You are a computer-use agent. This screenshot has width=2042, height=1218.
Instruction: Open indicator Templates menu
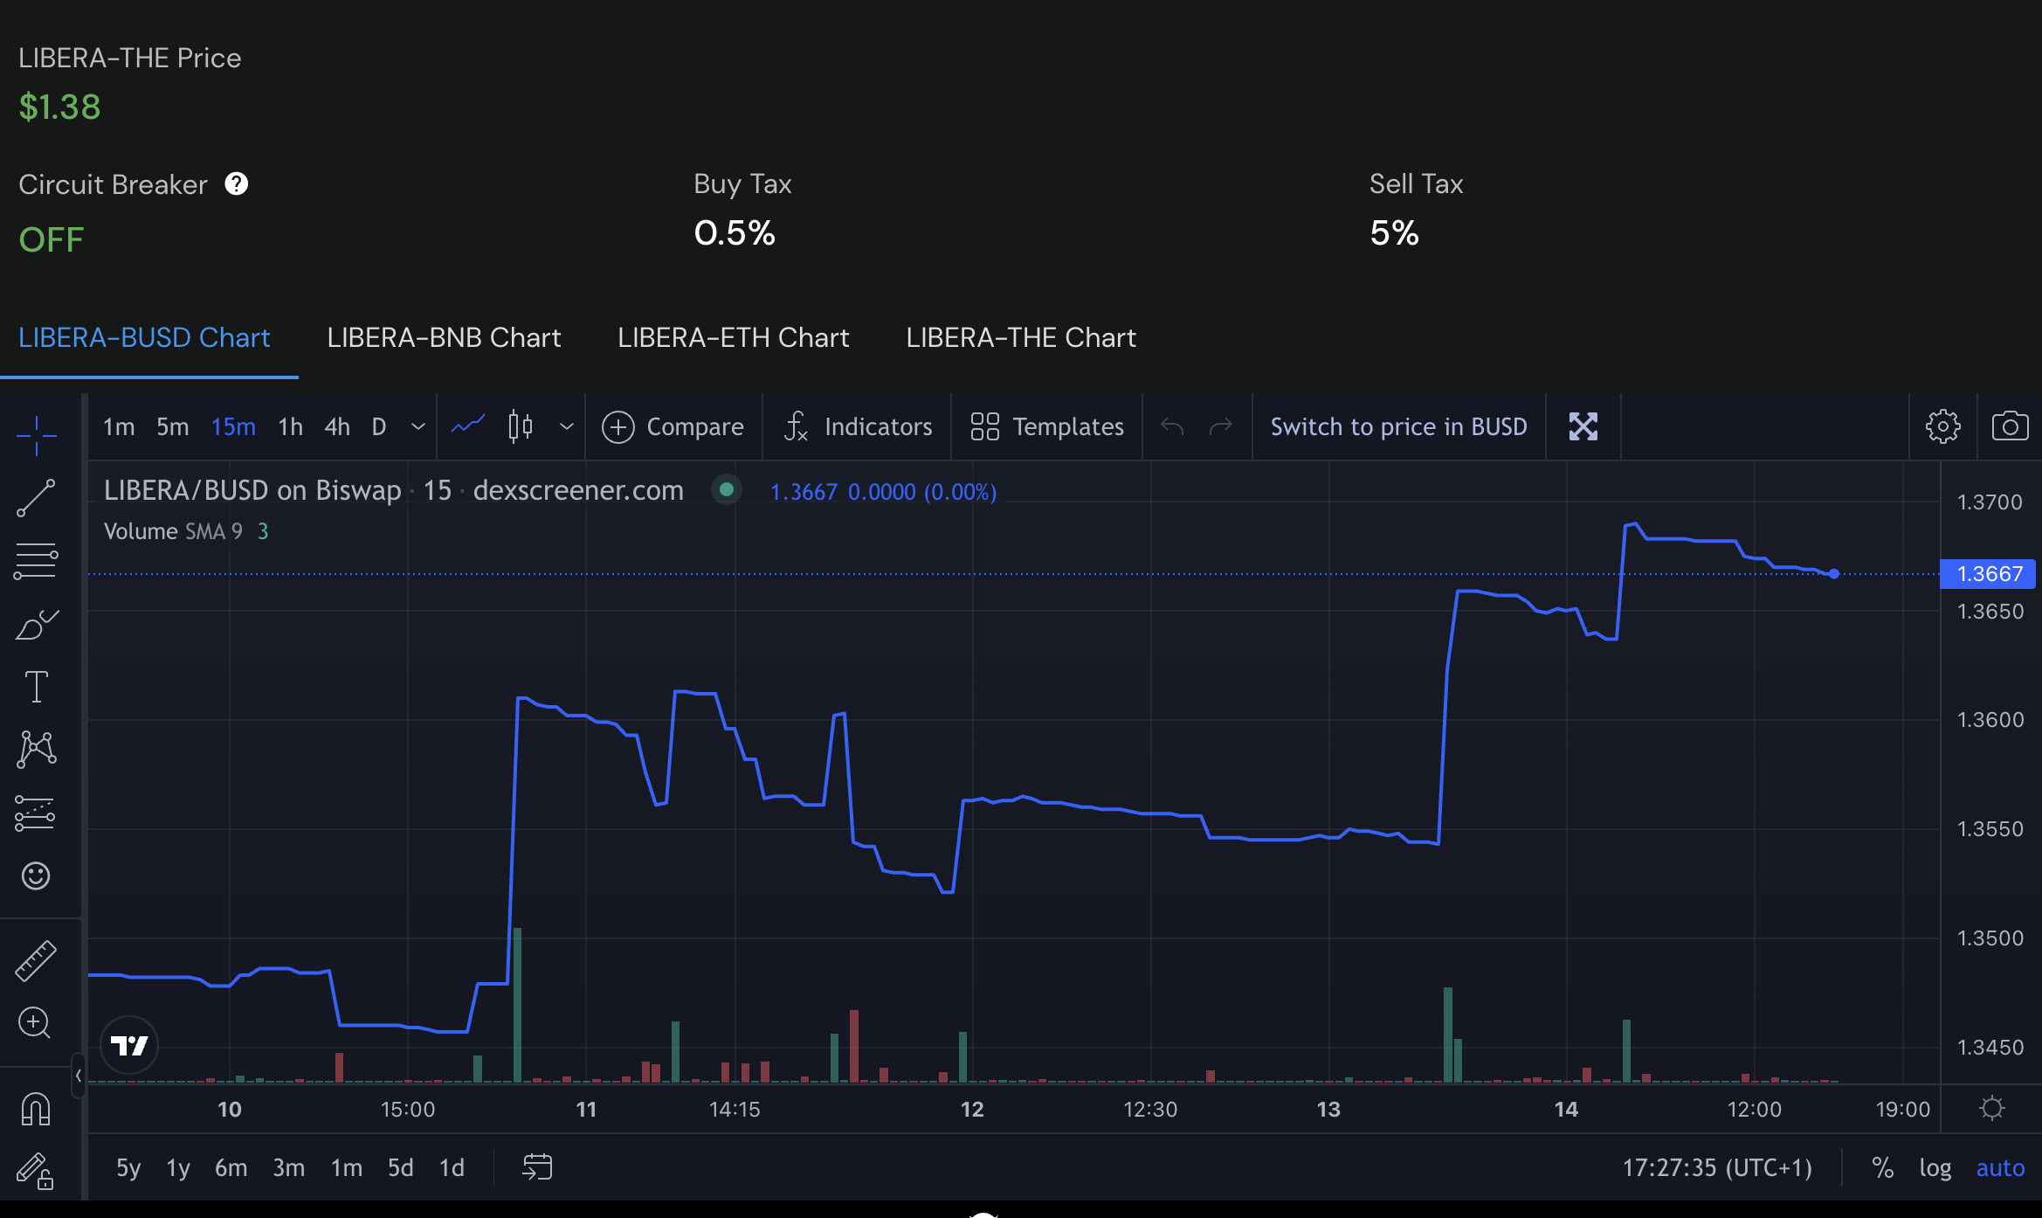pyautogui.click(x=1047, y=426)
